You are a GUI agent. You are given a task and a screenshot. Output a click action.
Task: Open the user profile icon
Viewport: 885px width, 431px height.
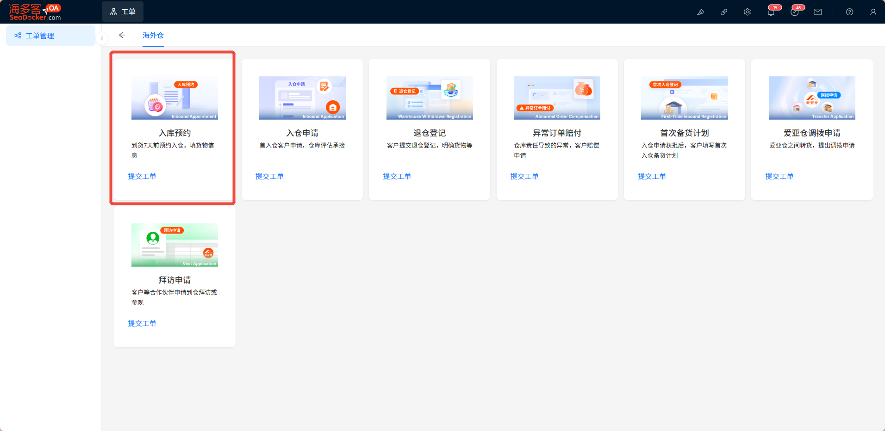873,12
